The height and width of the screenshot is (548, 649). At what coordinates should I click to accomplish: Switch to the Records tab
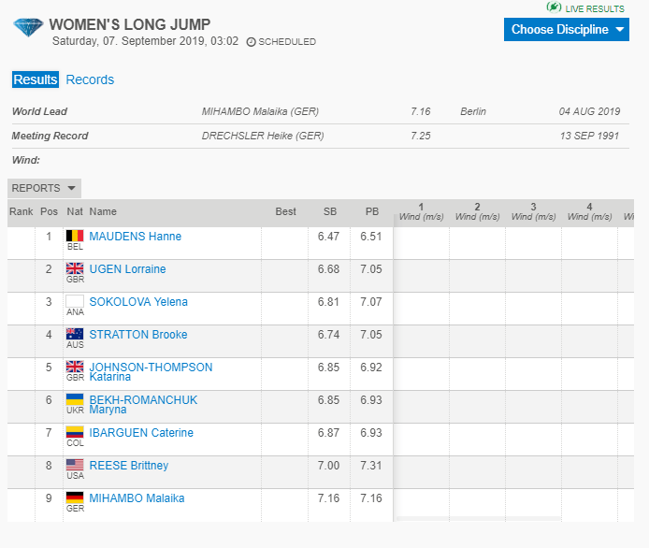click(90, 79)
